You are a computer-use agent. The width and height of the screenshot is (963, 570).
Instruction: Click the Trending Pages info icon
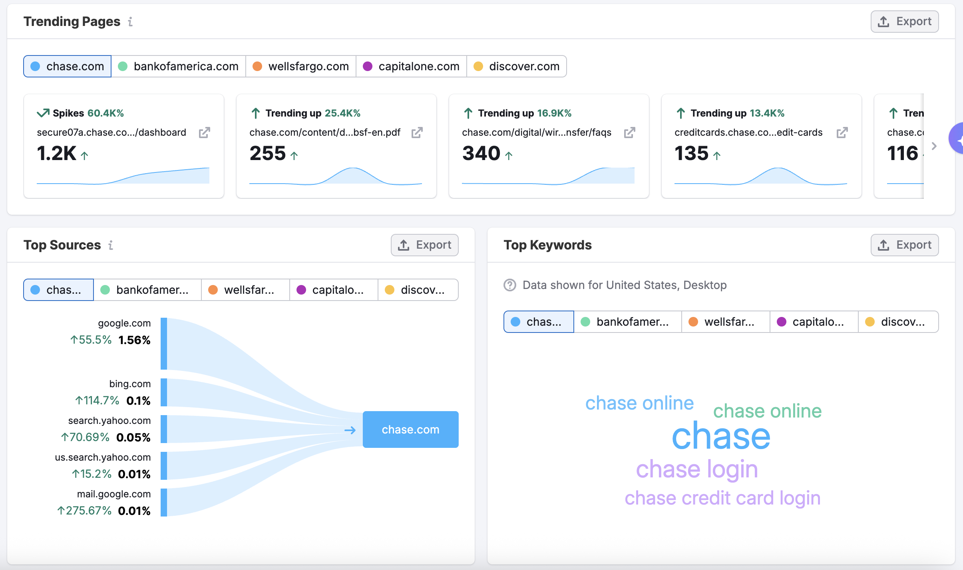(130, 22)
